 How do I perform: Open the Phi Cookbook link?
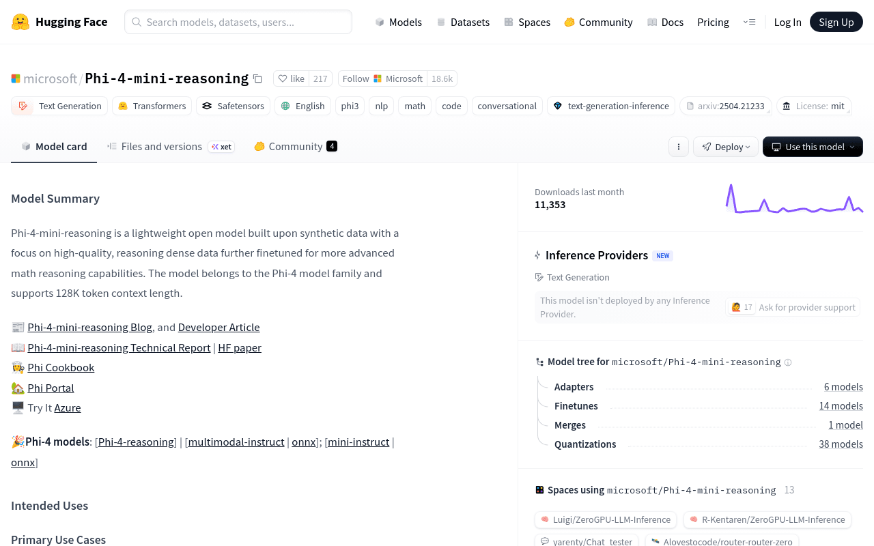coord(61,367)
